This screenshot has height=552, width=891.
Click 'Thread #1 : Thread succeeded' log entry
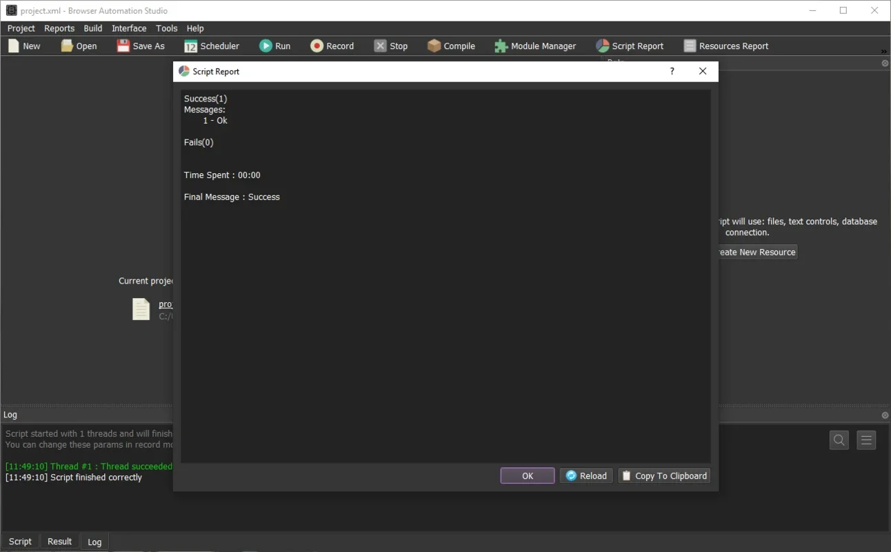(88, 466)
